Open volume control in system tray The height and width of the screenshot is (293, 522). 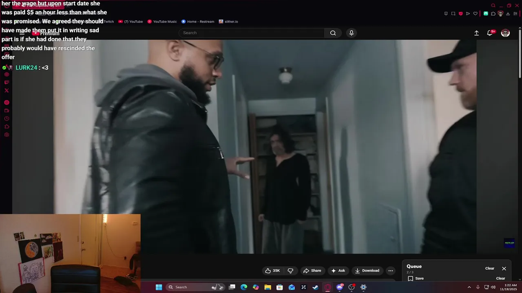point(493,287)
